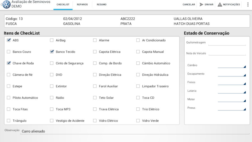Uncheck the Banco Tecido option
The image size is (252, 142).
tap(52, 52)
